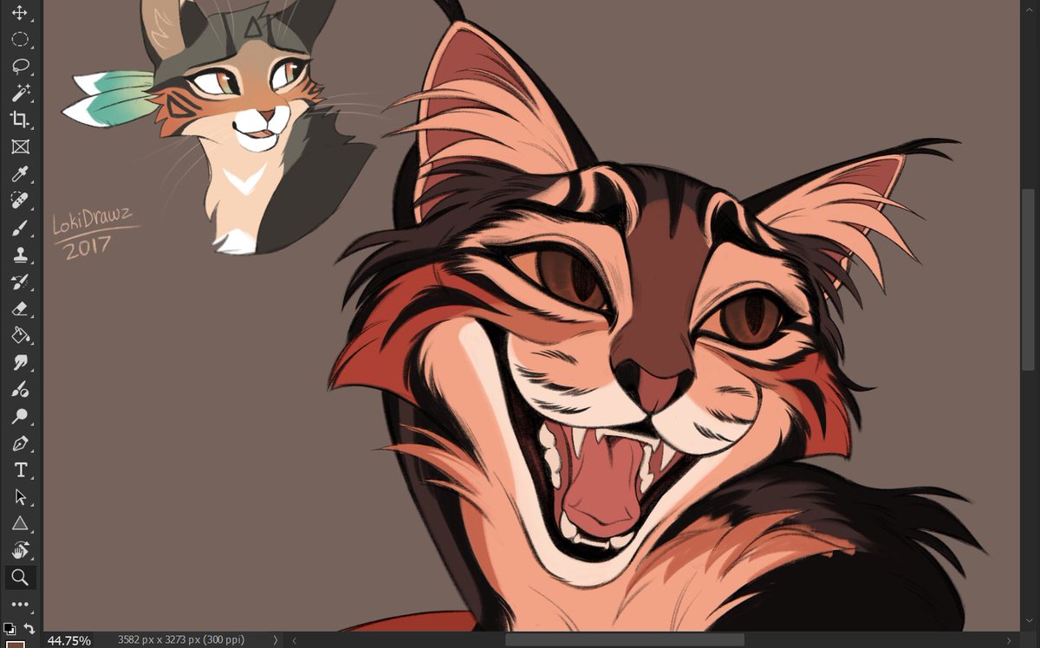Image resolution: width=1040 pixels, height=648 pixels.
Task: Open the foreground color picker swatch
Action: (x=16, y=644)
